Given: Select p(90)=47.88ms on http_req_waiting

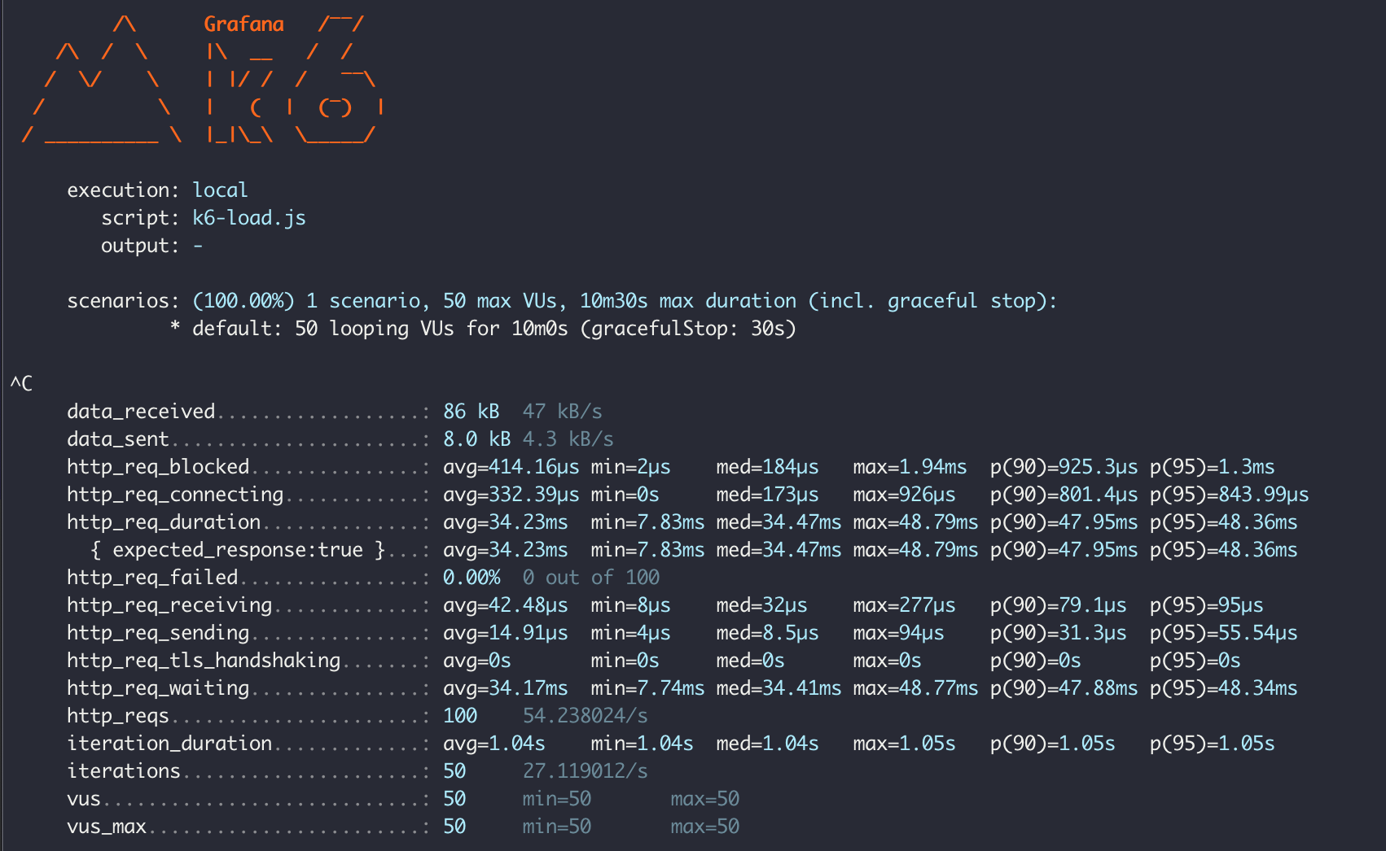Looking at the screenshot, I should pyautogui.click(x=1064, y=688).
